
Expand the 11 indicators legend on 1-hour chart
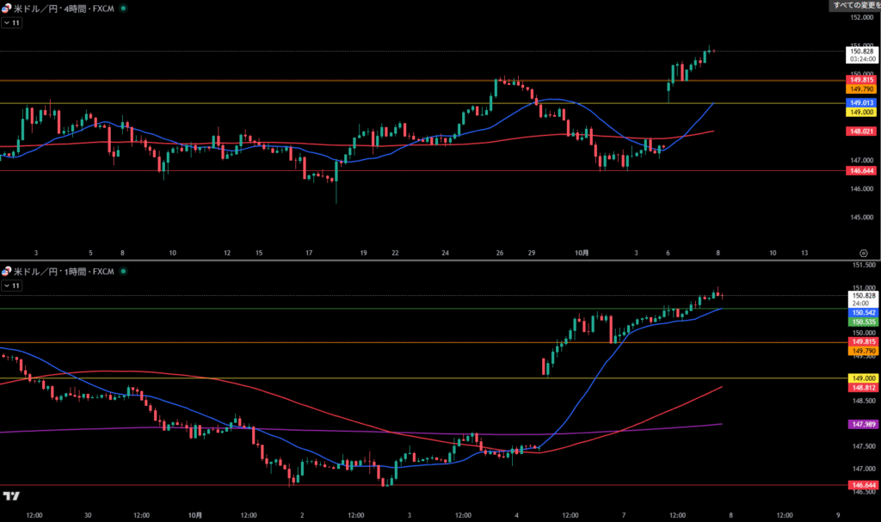tap(12, 286)
